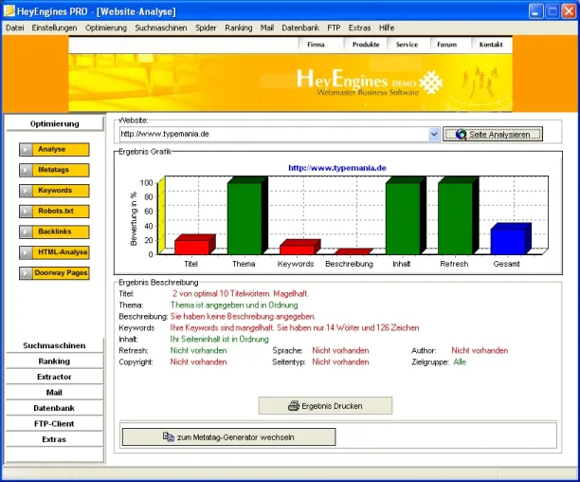Select the Kontakt banner tab
Viewport: 580px width, 482px height.
[491, 45]
